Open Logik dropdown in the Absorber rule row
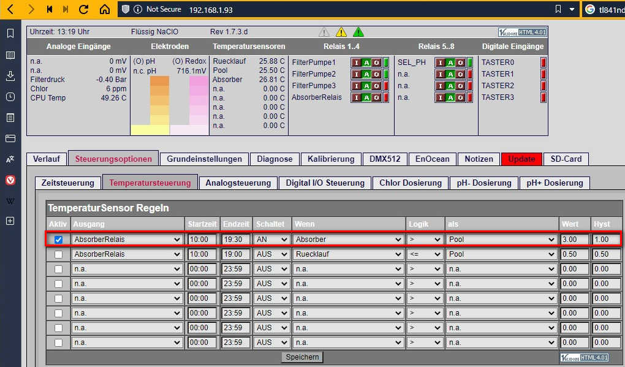The height and width of the screenshot is (367, 625). pyautogui.click(x=425, y=240)
